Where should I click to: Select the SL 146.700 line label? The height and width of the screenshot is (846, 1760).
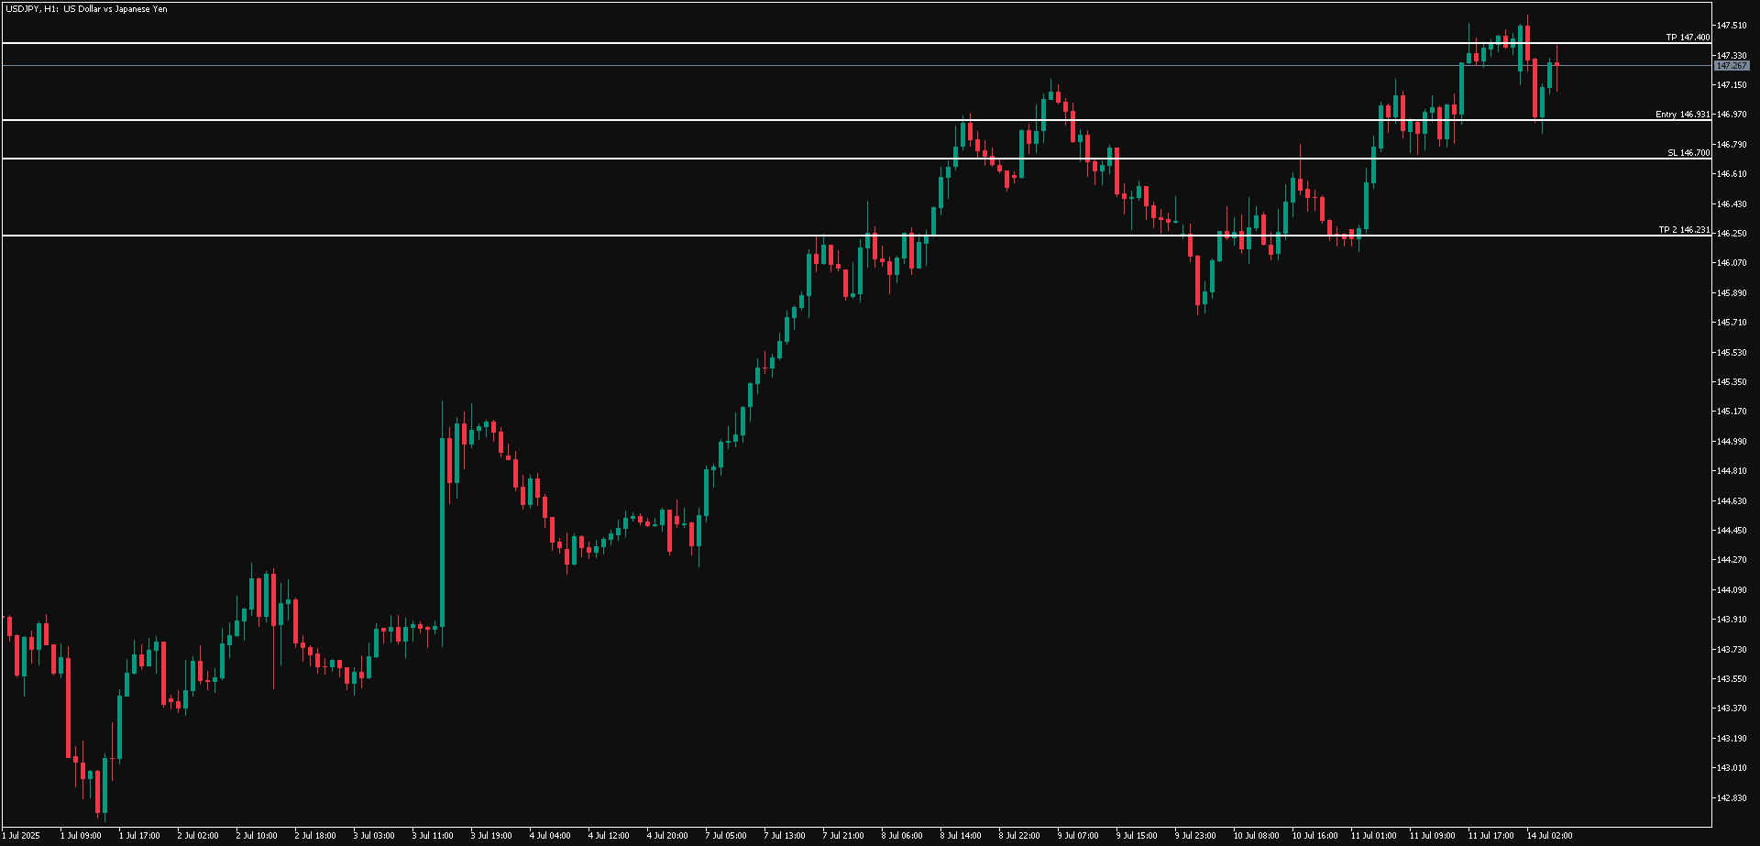(1688, 153)
